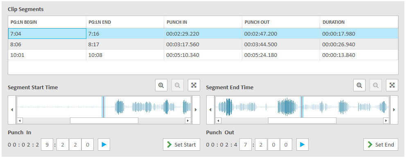The width and height of the screenshot is (406, 158).
Task: Sort table by the PUNCH IN column header
Action: coord(203,22)
